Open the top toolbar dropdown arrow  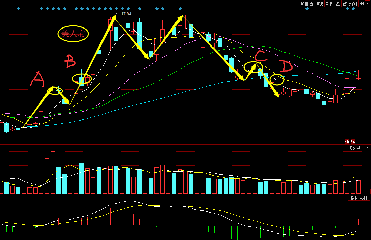pyautogui.click(x=368, y=4)
